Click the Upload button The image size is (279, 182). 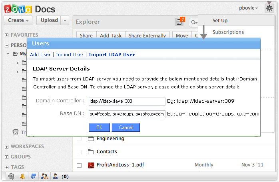(49, 20)
